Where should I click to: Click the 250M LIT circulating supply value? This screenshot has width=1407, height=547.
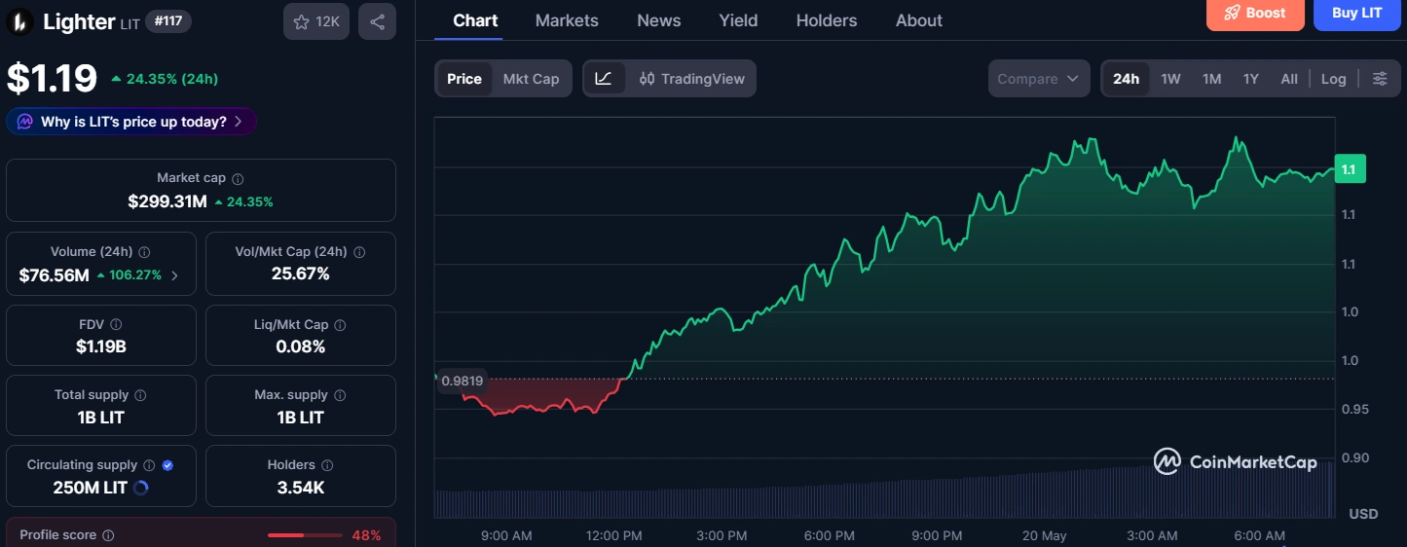point(90,488)
